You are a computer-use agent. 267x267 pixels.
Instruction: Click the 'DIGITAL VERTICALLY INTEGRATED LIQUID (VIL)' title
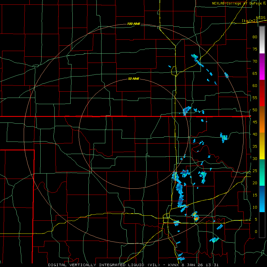(x=104, y=265)
